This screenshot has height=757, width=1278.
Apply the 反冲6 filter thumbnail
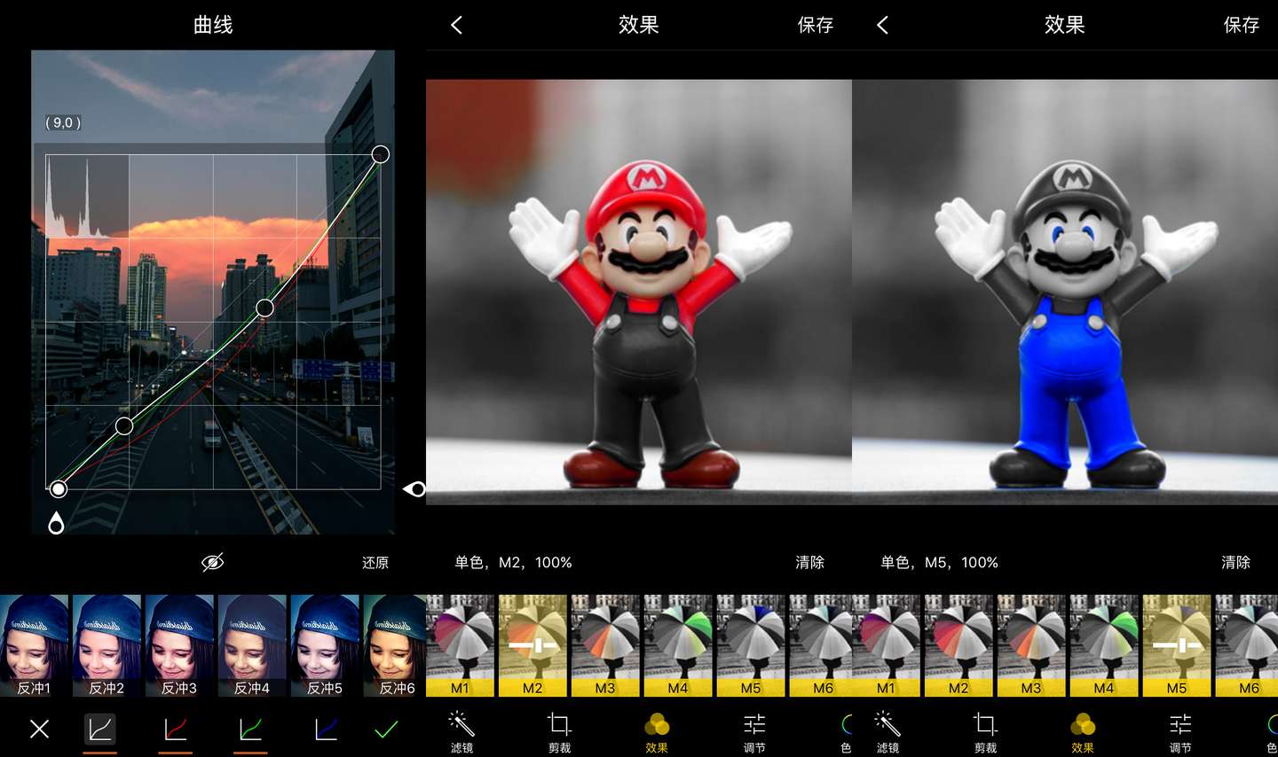click(x=395, y=645)
